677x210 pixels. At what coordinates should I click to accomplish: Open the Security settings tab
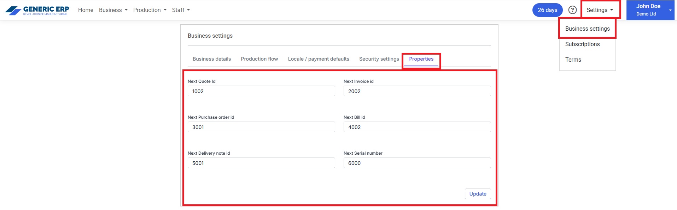point(379,59)
